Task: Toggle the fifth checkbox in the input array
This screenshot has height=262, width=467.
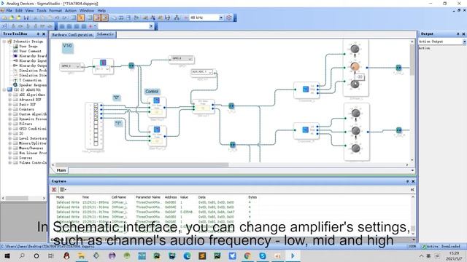Action: click(x=96, y=122)
